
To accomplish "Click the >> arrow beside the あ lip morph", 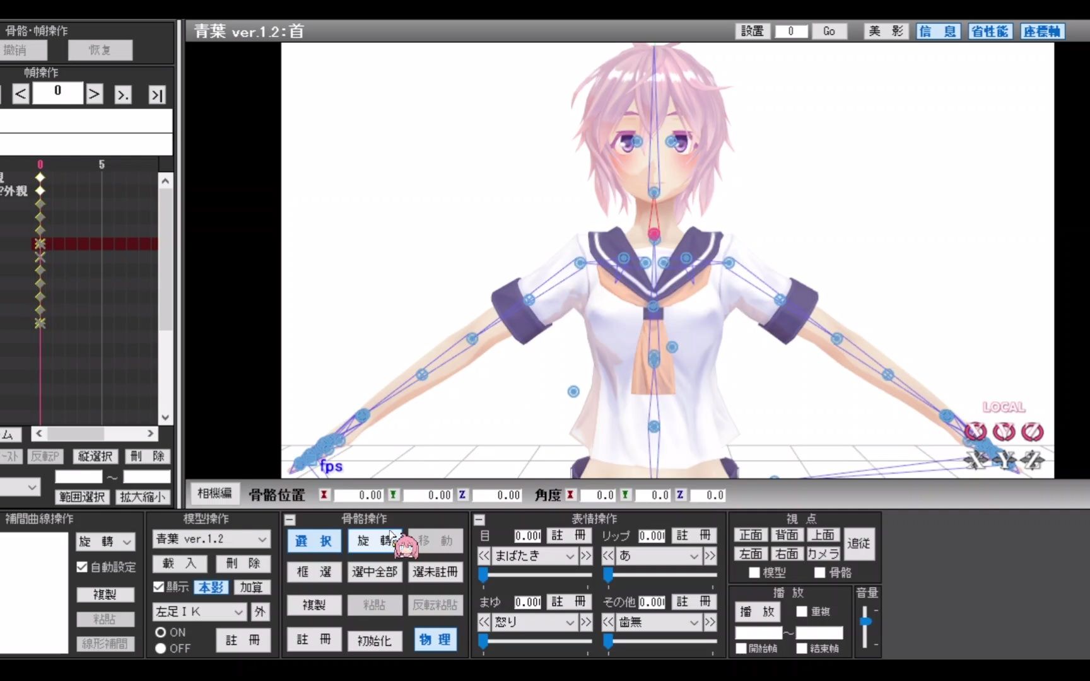I will (710, 556).
